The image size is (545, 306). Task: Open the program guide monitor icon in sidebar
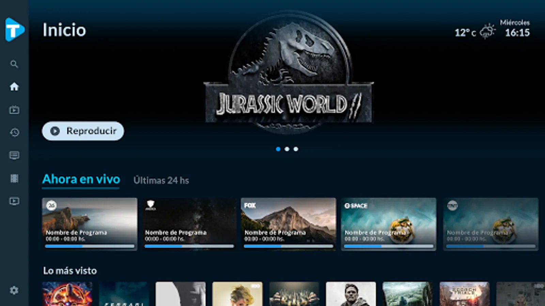click(x=14, y=155)
